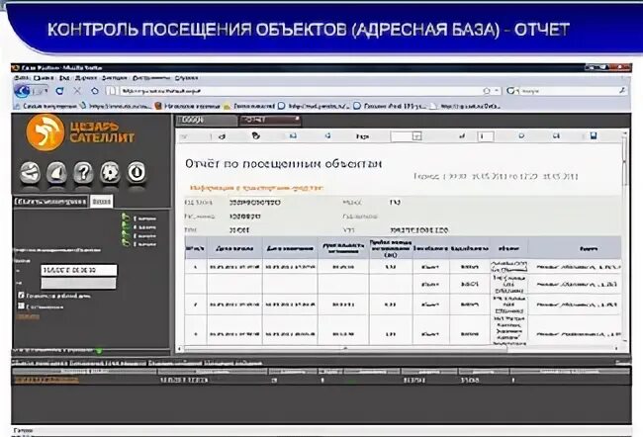The width and height of the screenshot is (643, 437).
Task: Open the Файл menu
Action: tap(22, 77)
